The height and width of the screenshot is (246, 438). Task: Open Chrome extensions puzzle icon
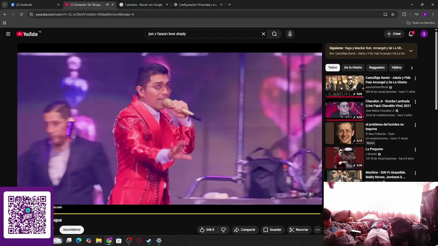(404, 14)
